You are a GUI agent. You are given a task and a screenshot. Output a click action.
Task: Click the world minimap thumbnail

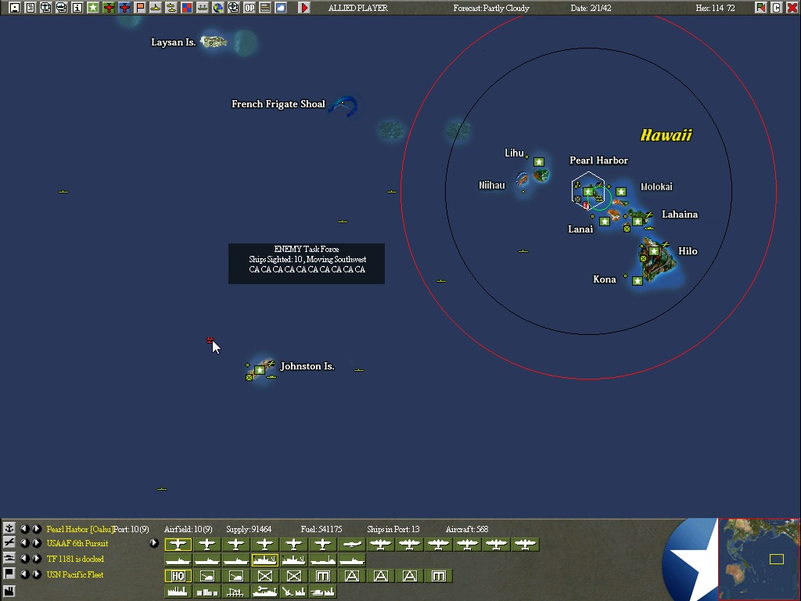click(x=759, y=559)
